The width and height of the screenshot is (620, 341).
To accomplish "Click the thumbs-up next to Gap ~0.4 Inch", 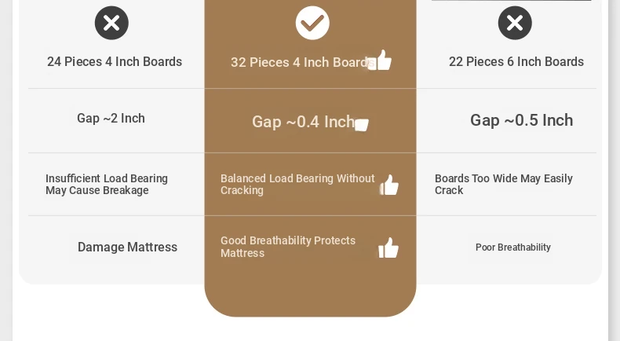I will coord(362,123).
